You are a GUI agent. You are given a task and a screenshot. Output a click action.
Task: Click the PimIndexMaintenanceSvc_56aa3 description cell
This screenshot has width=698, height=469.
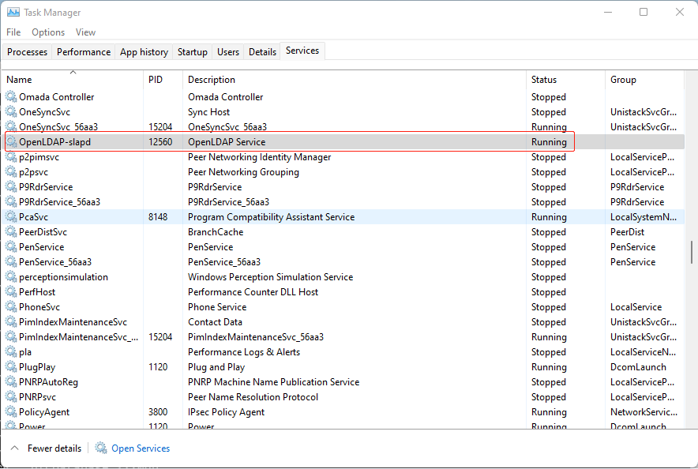point(256,337)
